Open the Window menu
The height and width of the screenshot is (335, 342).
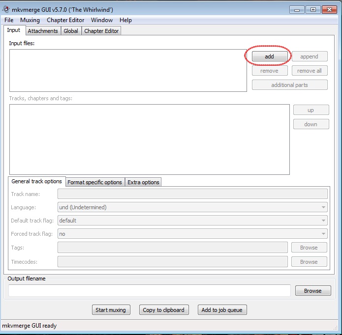point(102,20)
